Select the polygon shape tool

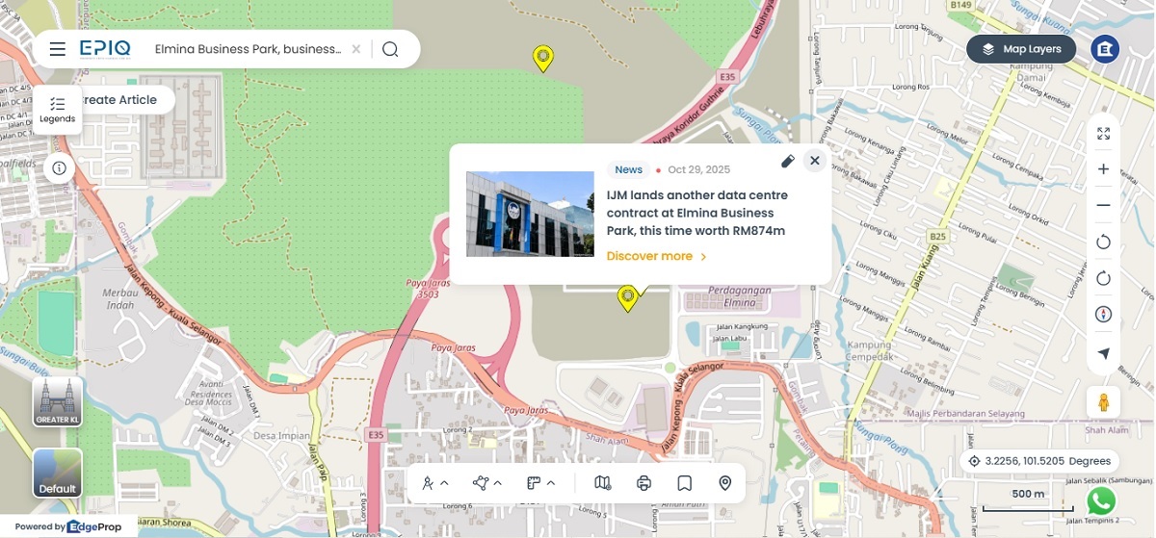pyautogui.click(x=481, y=483)
